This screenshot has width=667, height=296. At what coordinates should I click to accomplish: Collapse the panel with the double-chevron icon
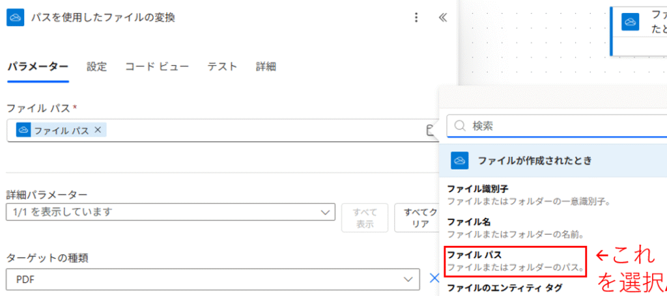pos(443,18)
